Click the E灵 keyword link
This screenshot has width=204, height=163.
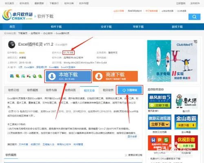(20, 67)
